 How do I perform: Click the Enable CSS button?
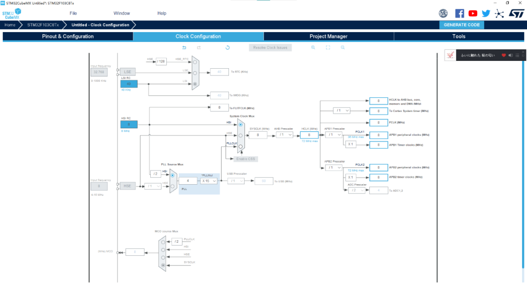[245, 159]
